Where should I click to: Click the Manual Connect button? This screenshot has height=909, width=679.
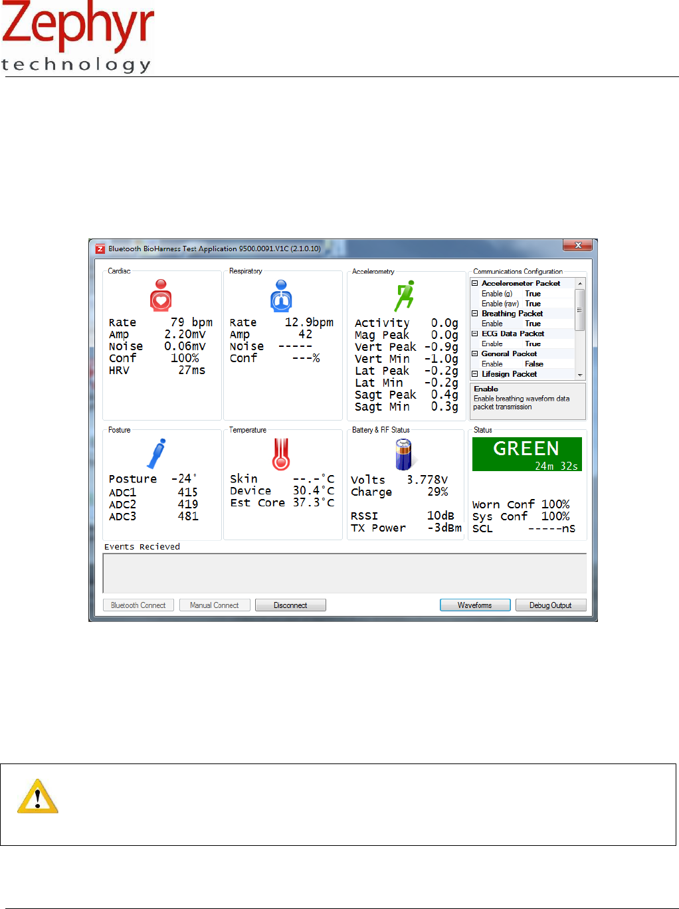(214, 605)
